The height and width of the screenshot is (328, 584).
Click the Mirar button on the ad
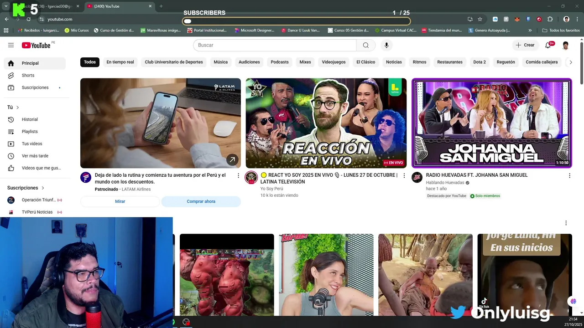(120, 201)
